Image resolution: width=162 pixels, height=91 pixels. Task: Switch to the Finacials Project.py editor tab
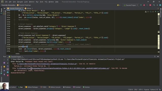pos(15,8)
